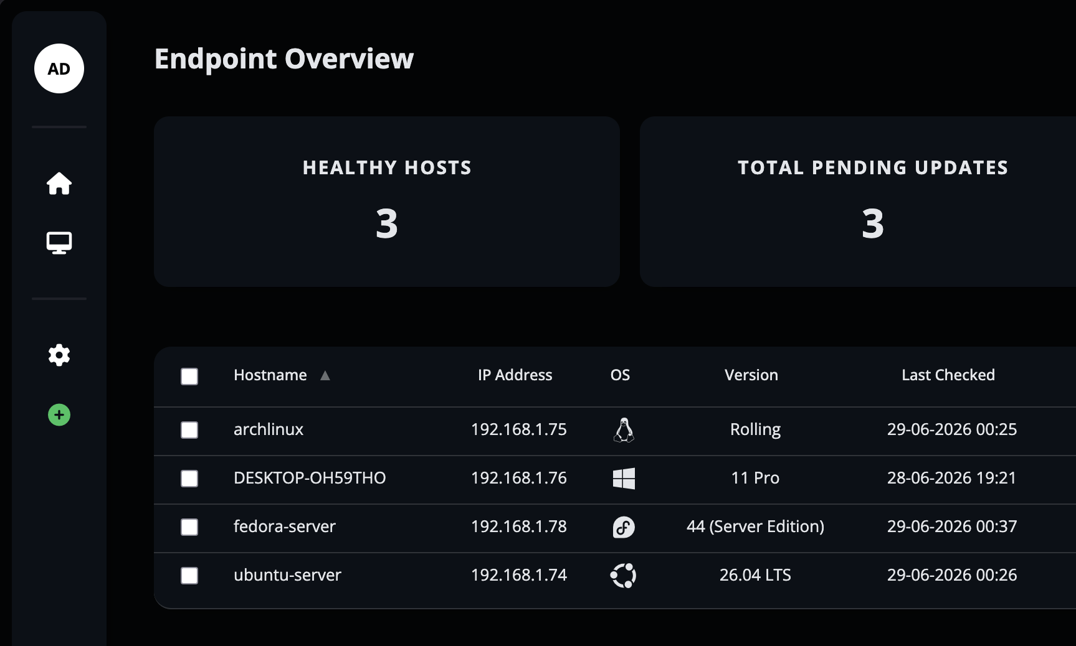Toggle the select-all checkbox in table header

[x=189, y=377]
